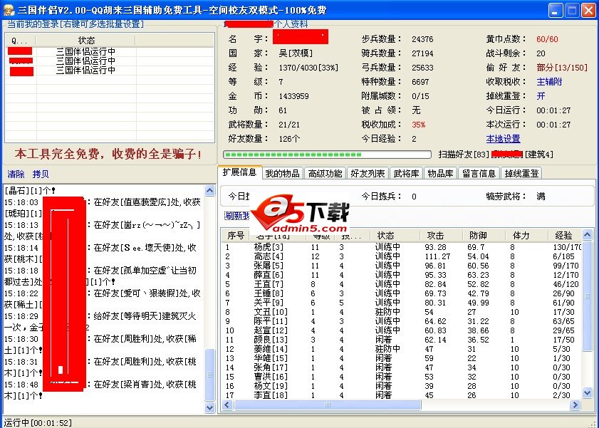The image size is (599, 428).
Task: Select general row 关平[9]
Action: point(401,303)
